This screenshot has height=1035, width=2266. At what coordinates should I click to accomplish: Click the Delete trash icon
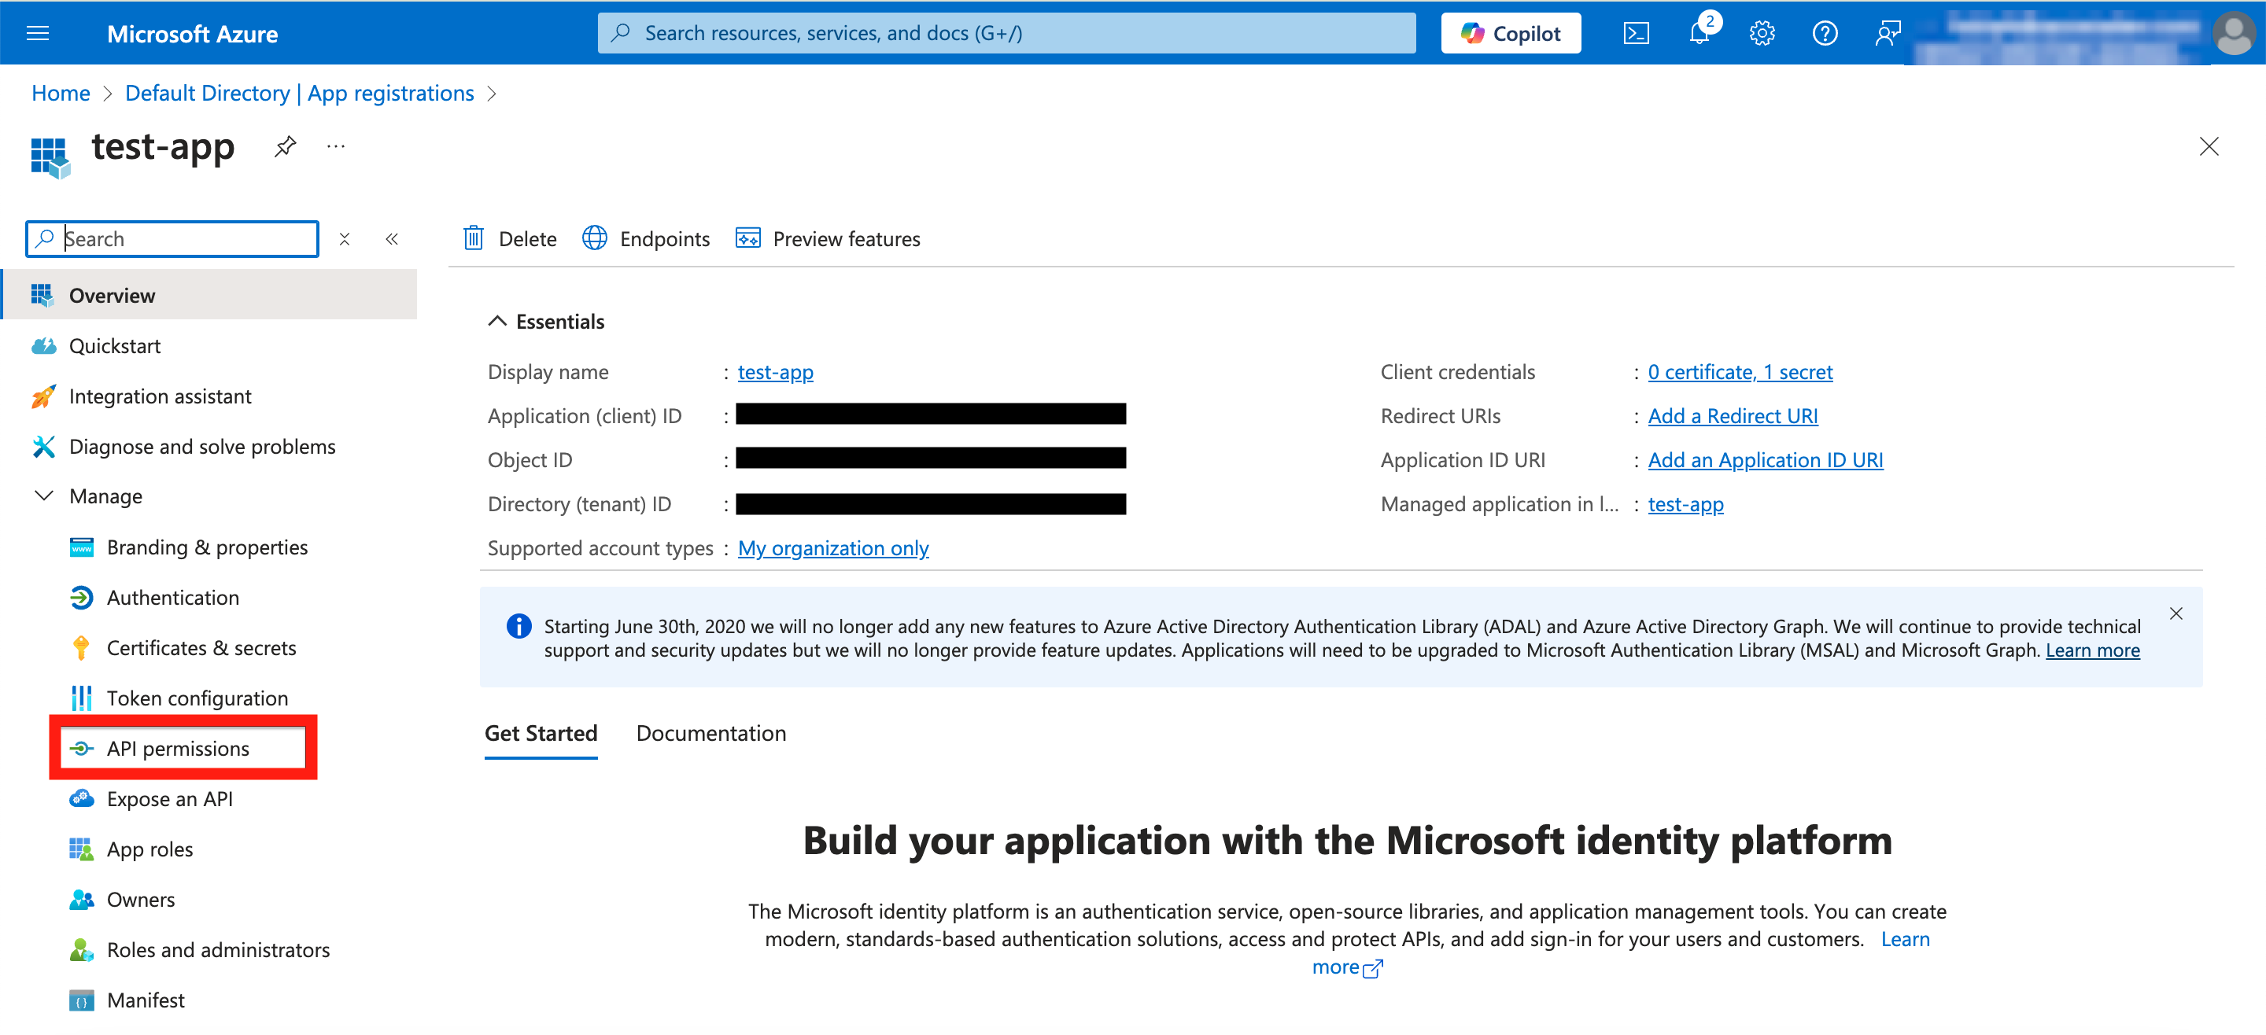point(473,238)
